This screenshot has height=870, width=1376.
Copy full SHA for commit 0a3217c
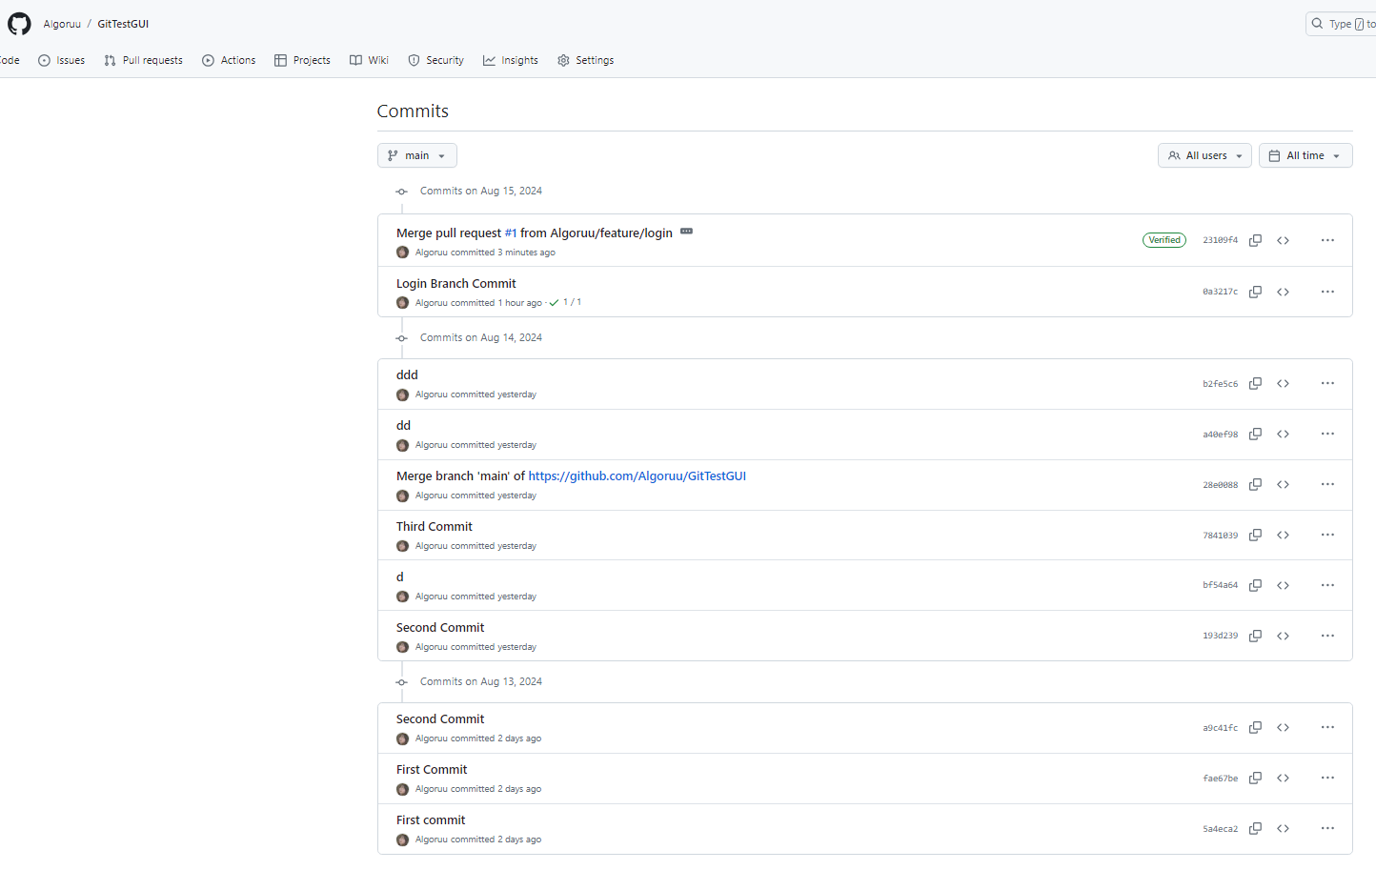coord(1255,292)
